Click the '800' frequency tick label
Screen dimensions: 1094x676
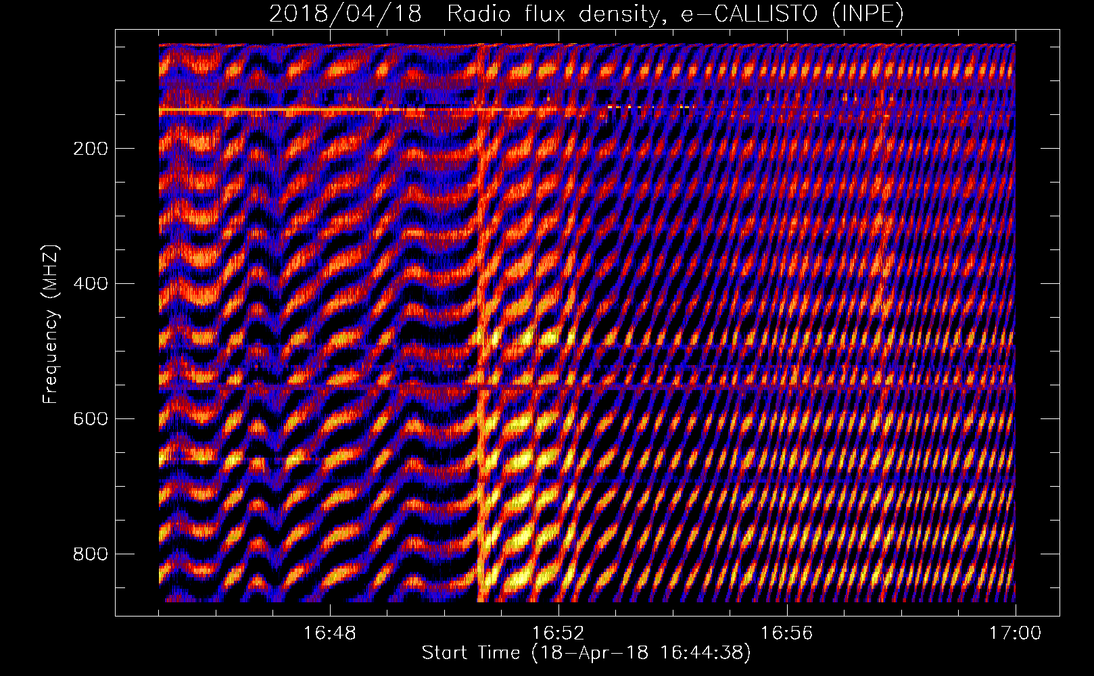[x=91, y=554]
